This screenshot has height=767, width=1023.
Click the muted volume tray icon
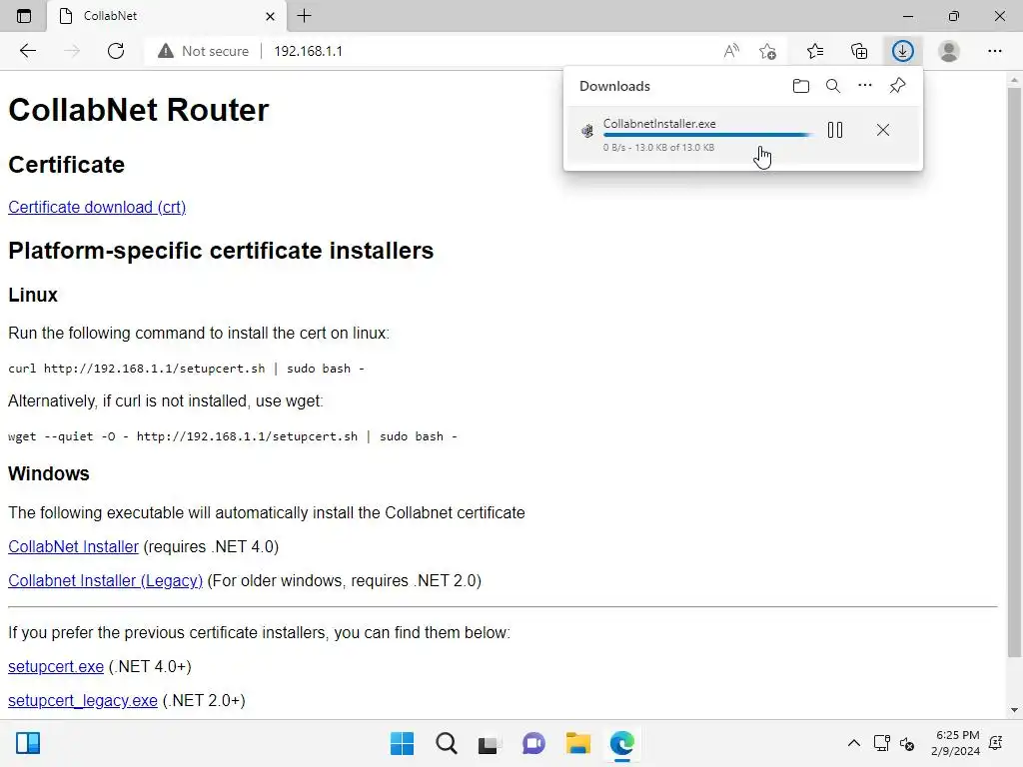[x=907, y=743]
